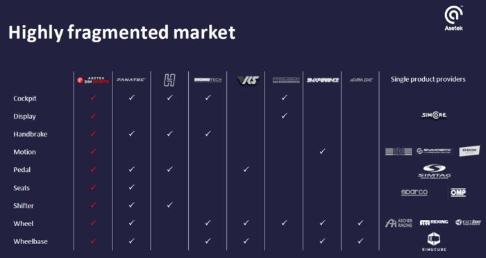
Task: Select the Simtag race simulators logo
Action: click(x=434, y=171)
